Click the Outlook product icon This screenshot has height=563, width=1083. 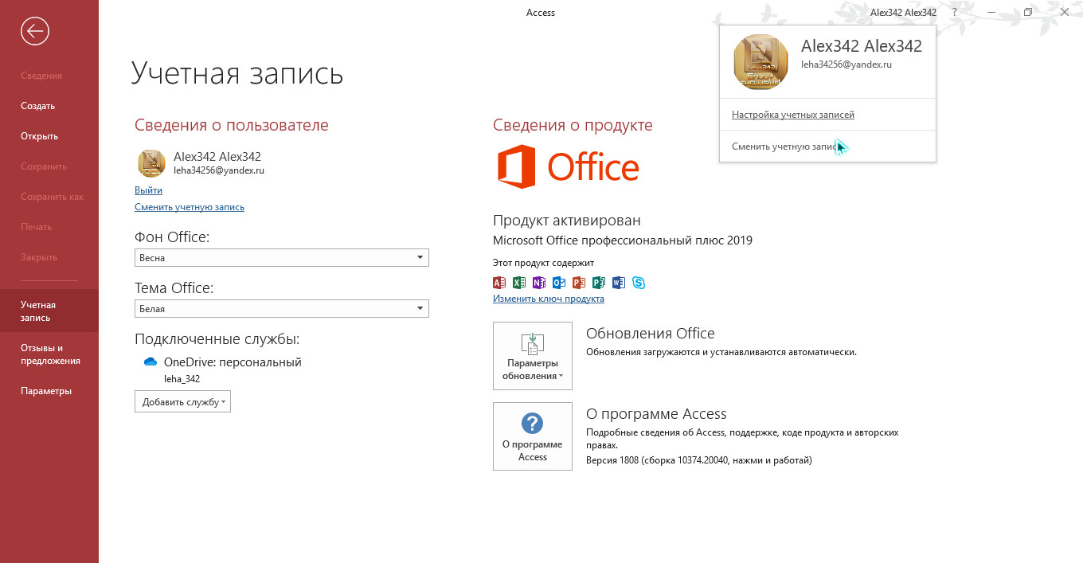pyautogui.click(x=559, y=283)
